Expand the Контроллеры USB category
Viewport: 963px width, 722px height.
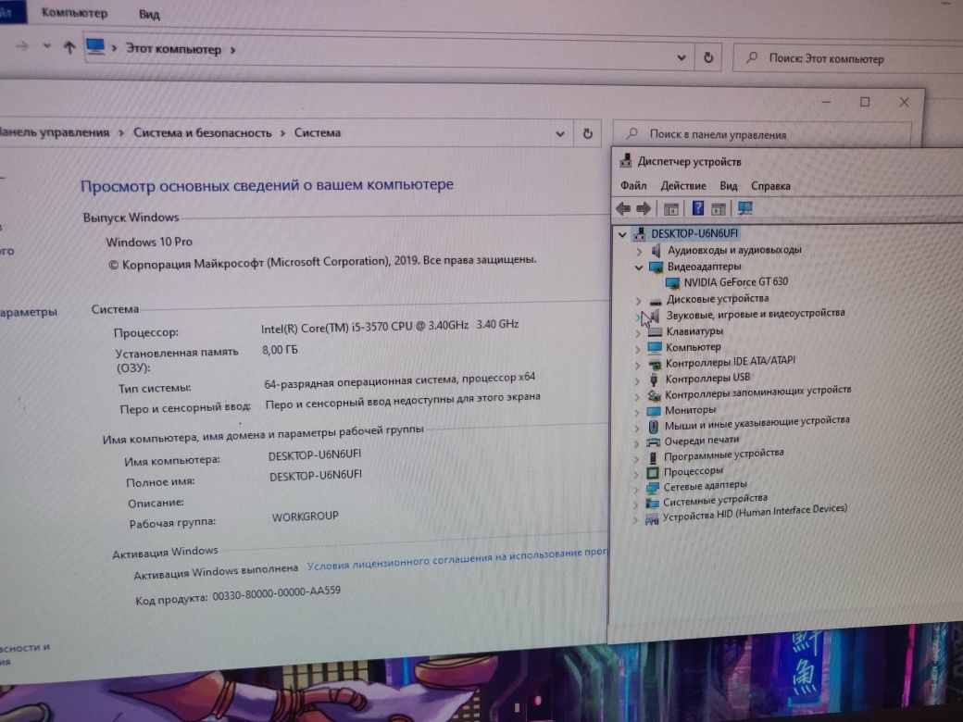[637, 380]
